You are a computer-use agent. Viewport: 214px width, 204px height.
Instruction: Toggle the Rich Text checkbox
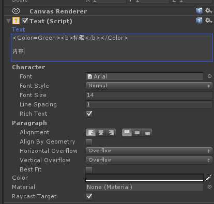coord(89,114)
